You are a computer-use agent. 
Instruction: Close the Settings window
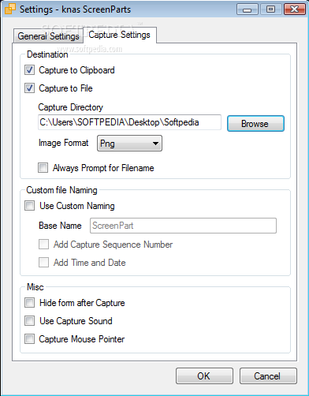[295, 9]
